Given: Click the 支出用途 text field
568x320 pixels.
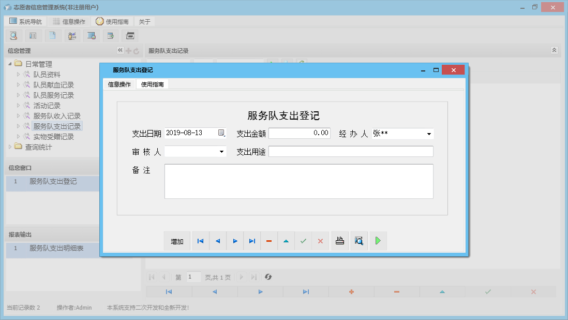Looking at the screenshot, I should click(351, 151).
